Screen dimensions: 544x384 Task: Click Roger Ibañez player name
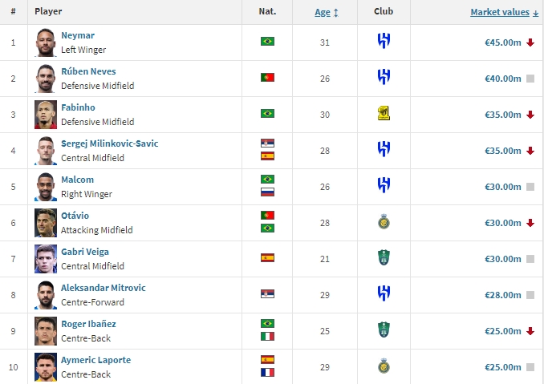pyautogui.click(x=88, y=324)
